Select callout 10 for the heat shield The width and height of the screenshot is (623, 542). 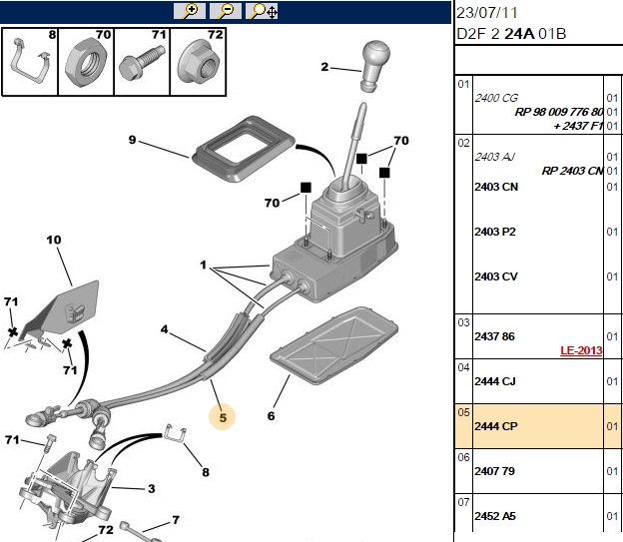click(x=54, y=240)
